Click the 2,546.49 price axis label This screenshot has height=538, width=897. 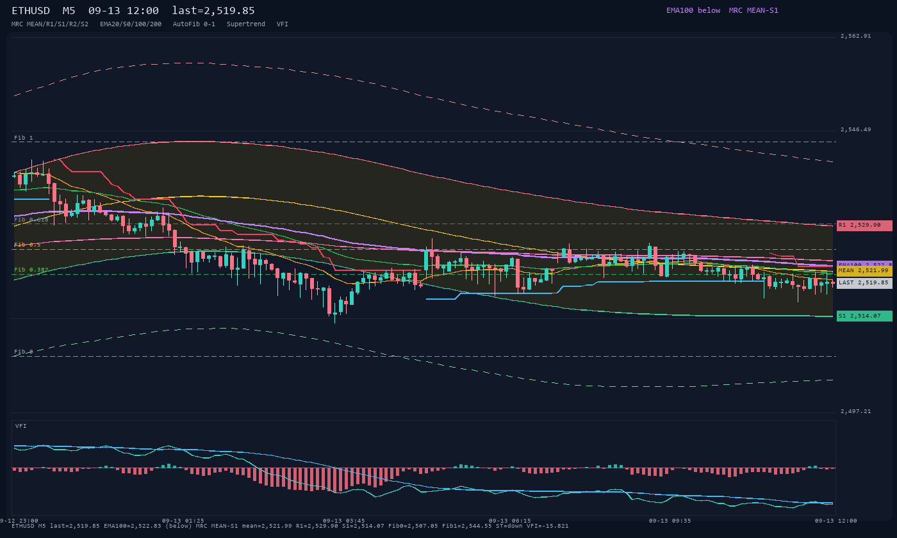[855, 129]
